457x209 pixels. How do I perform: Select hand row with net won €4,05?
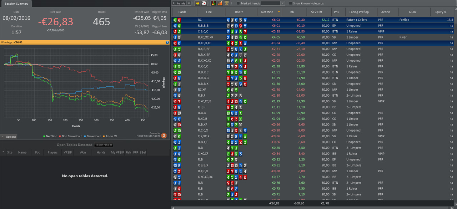[313, 37]
